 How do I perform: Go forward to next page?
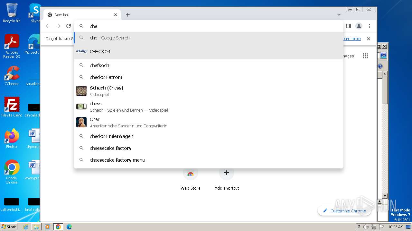pyautogui.click(x=58, y=26)
